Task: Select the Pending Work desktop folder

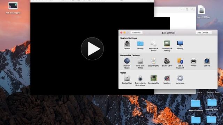Action: click(x=212, y=105)
